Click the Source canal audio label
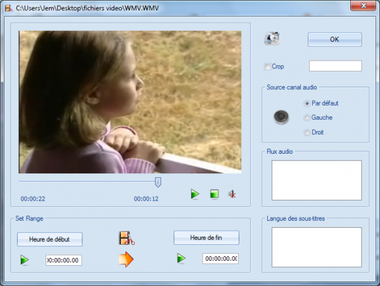 coord(292,87)
